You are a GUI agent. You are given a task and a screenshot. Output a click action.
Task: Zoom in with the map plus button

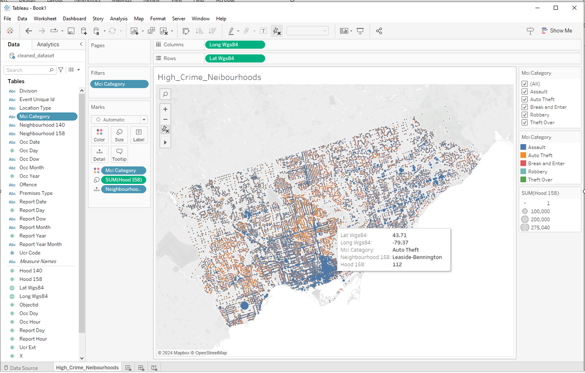[165, 109]
